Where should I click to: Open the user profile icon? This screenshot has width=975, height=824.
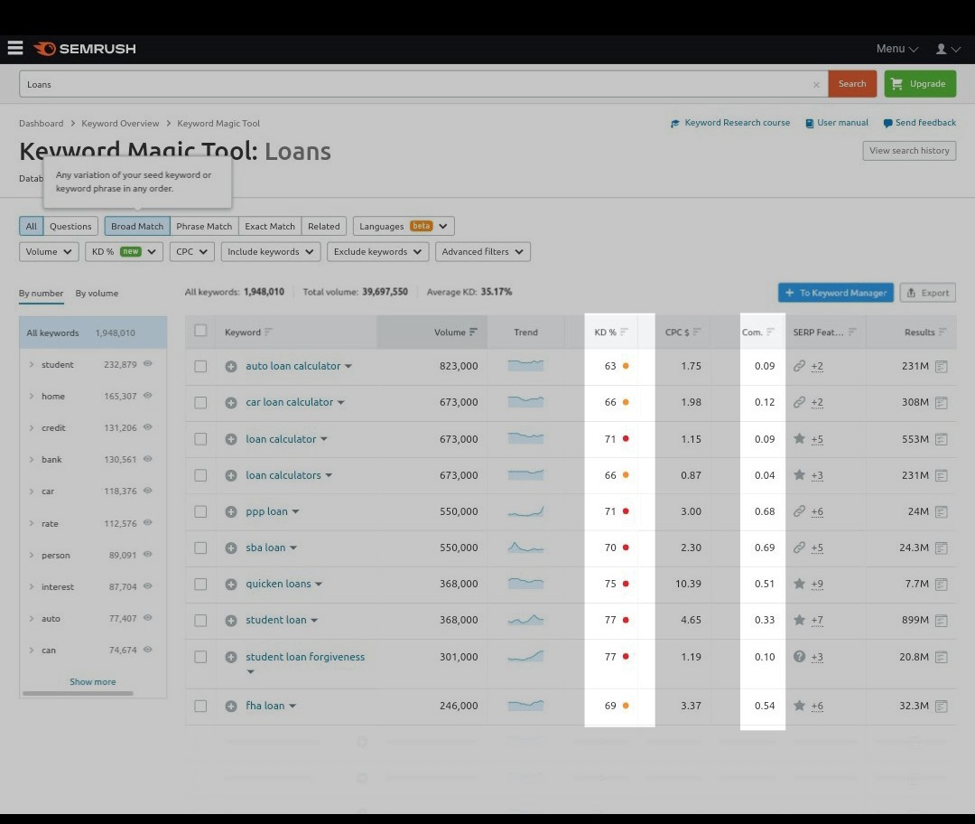941,49
